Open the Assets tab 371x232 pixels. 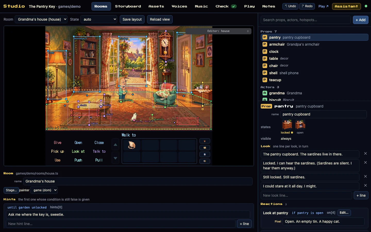click(156, 6)
